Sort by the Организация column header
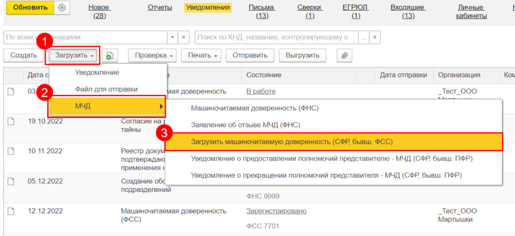Image resolution: width=515 pixels, height=236 pixels. point(466,75)
